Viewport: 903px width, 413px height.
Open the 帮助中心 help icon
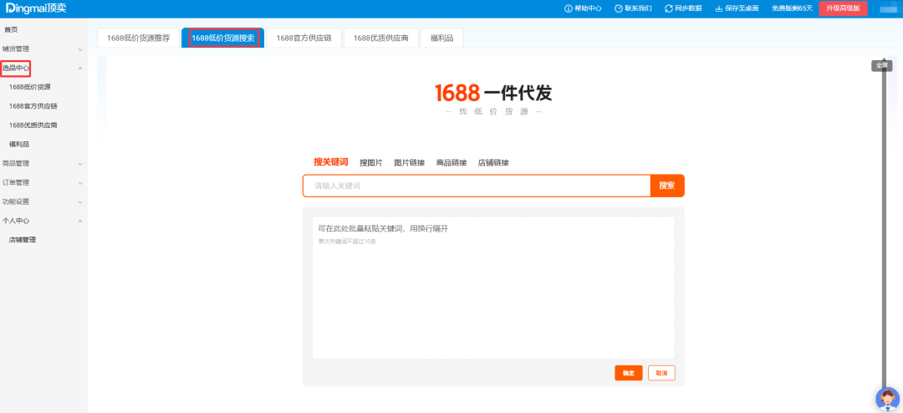pos(569,8)
